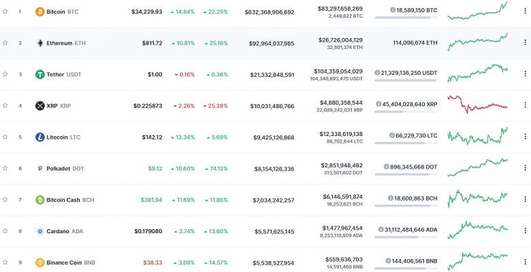Toggle the watchlist star for Ethereum
Image resolution: width=531 pixels, height=272 pixels.
click(x=5, y=43)
